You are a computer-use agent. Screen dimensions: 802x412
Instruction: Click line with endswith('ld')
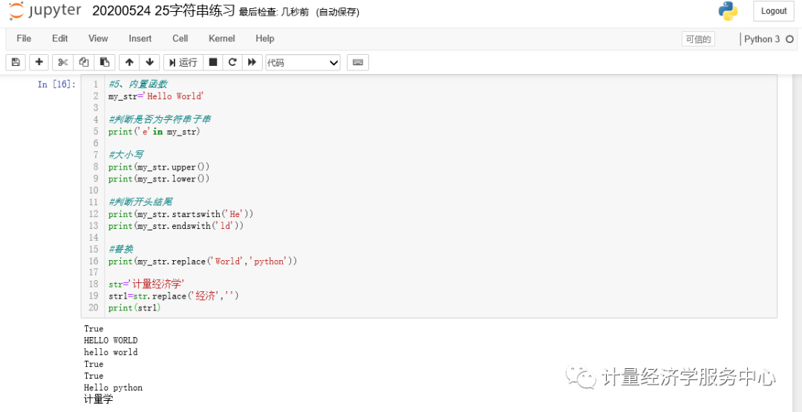tap(176, 226)
